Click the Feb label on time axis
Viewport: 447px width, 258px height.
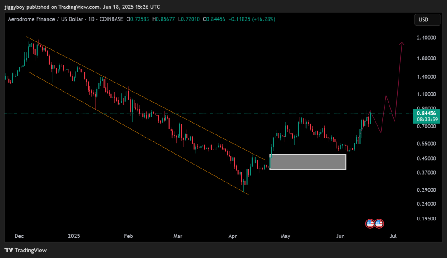click(x=129, y=236)
